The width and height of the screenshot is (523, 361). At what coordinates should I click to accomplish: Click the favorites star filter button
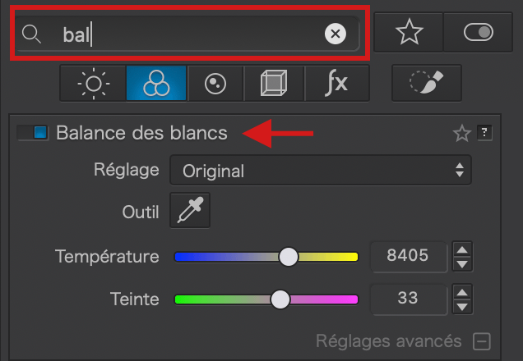pyautogui.click(x=410, y=32)
